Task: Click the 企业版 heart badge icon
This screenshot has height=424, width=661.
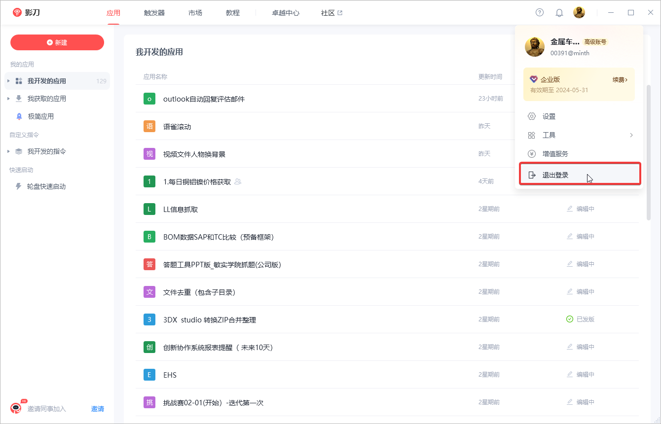Action: tap(533, 79)
